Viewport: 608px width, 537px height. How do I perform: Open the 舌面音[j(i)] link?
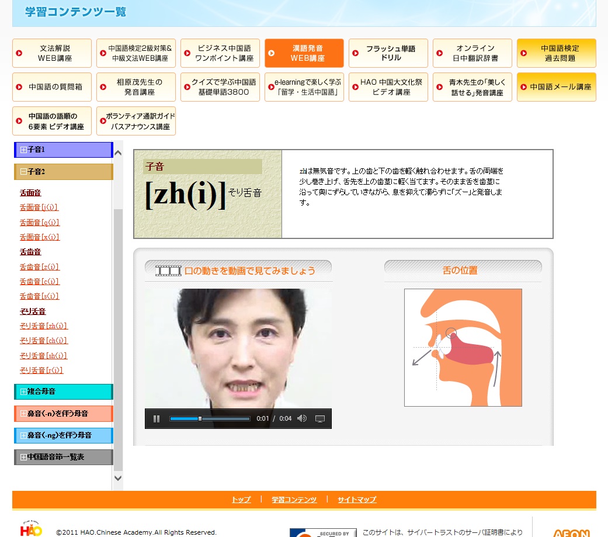pyautogui.click(x=39, y=207)
